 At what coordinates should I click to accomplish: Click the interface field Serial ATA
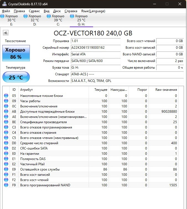[x=96, y=54]
